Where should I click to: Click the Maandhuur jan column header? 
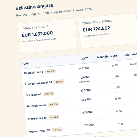click(107, 56)
